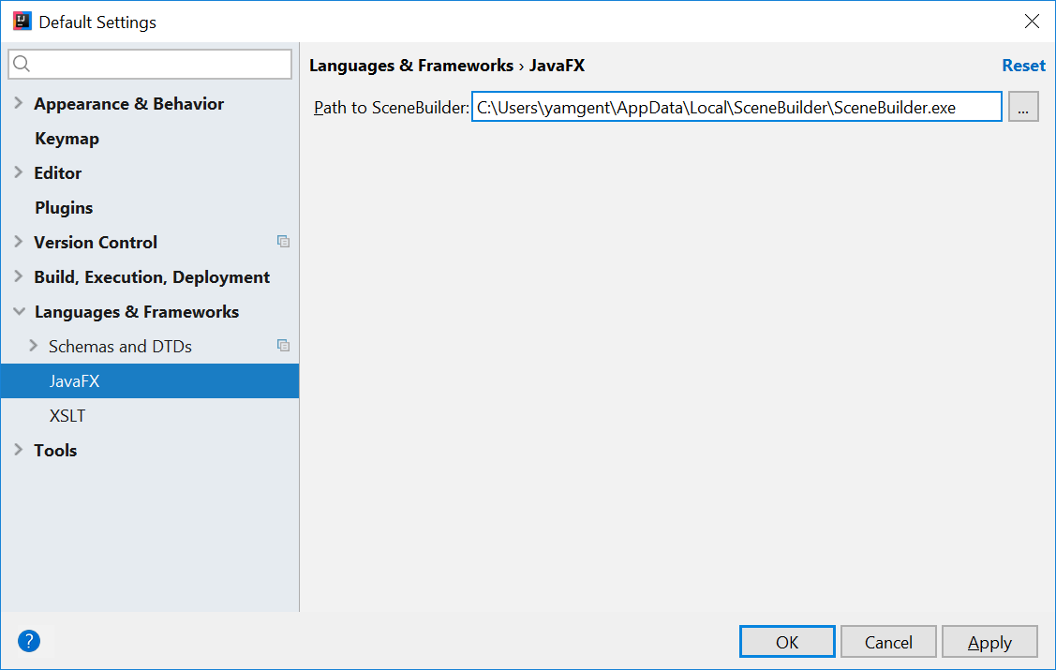
Task: Click the search magnifying glass icon
Action: [x=23, y=64]
